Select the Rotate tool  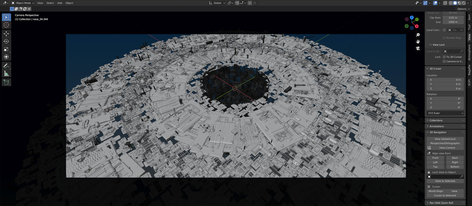[x=6, y=41]
